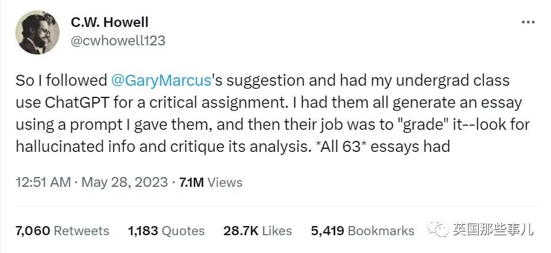
Task: Click the 英国那些事儿 watermark text
Action: pos(493,230)
